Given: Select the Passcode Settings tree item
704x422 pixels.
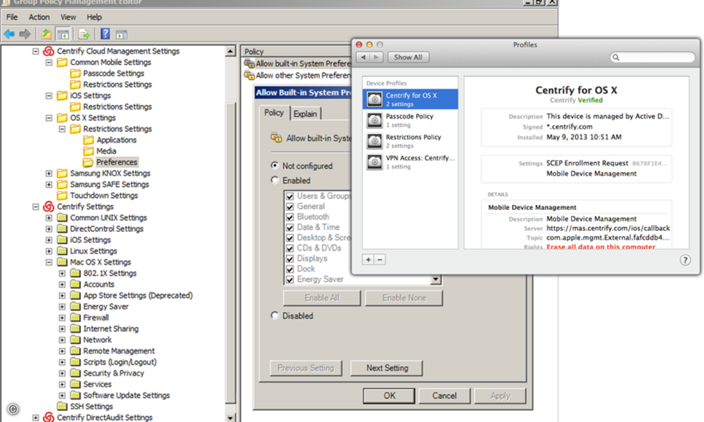Looking at the screenshot, I should point(114,73).
